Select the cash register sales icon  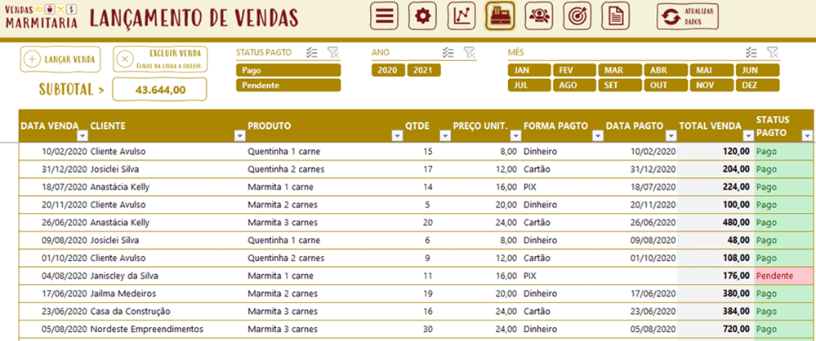[x=500, y=16]
